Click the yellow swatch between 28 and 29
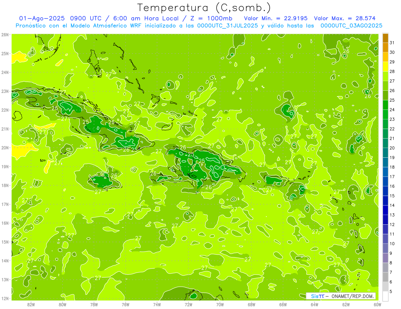Viewport: 401px width, 309px height. [x=385, y=66]
